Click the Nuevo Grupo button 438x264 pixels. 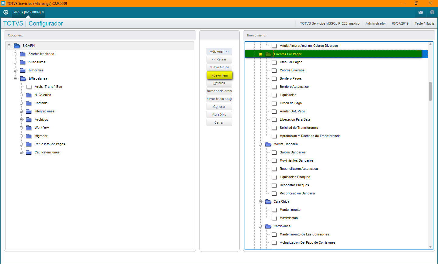tap(219, 67)
